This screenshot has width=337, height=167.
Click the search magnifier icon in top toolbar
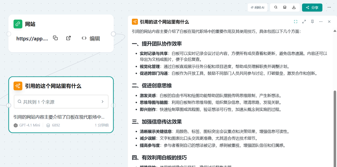(x=276, y=7)
